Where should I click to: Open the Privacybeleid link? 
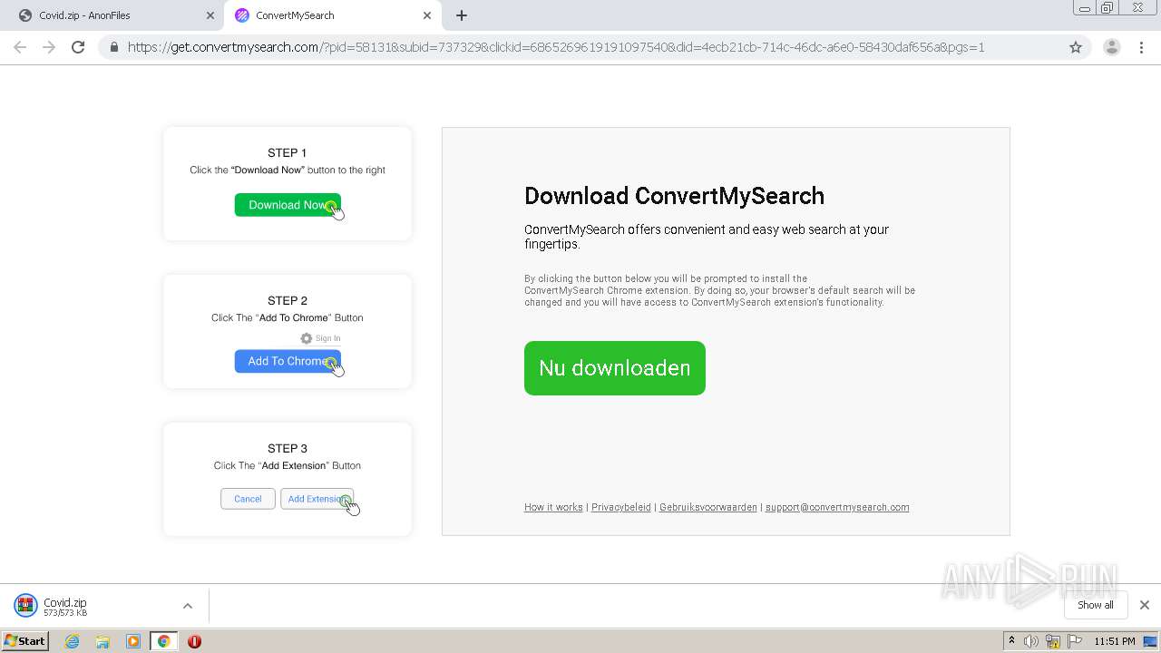pyautogui.click(x=621, y=507)
